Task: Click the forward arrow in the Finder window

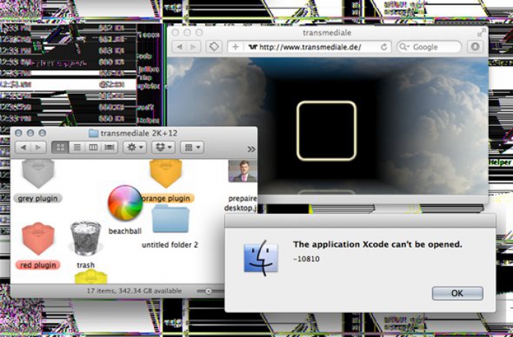Action: (x=38, y=147)
